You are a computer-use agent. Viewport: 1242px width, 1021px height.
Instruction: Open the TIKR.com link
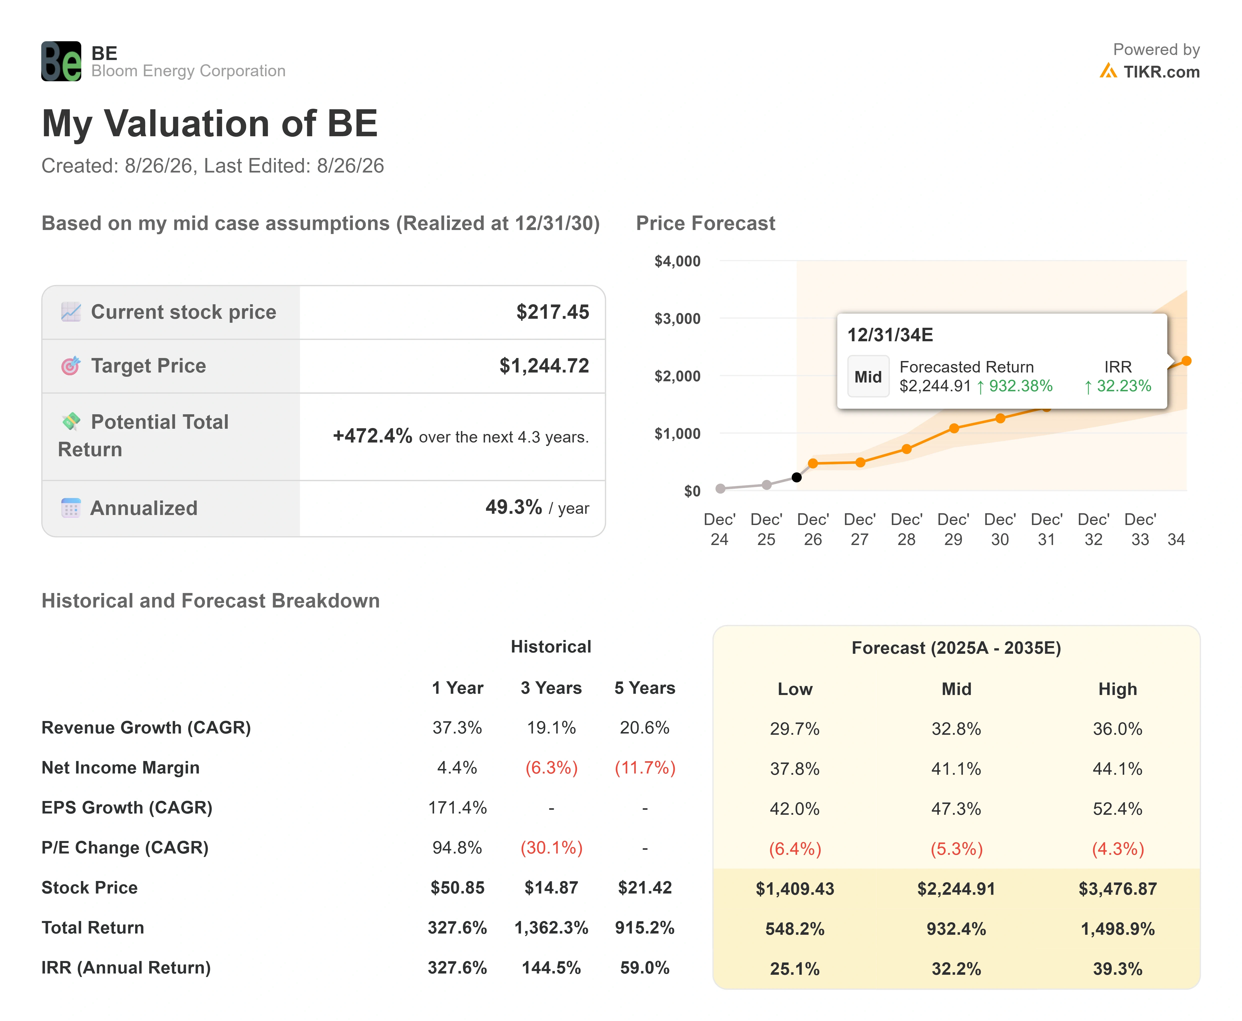1161,72
